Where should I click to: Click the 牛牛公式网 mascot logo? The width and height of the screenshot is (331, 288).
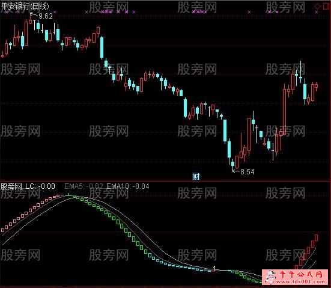(x=270, y=277)
